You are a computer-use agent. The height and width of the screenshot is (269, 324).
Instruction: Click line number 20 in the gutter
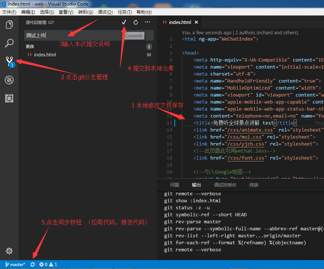[169, 172]
